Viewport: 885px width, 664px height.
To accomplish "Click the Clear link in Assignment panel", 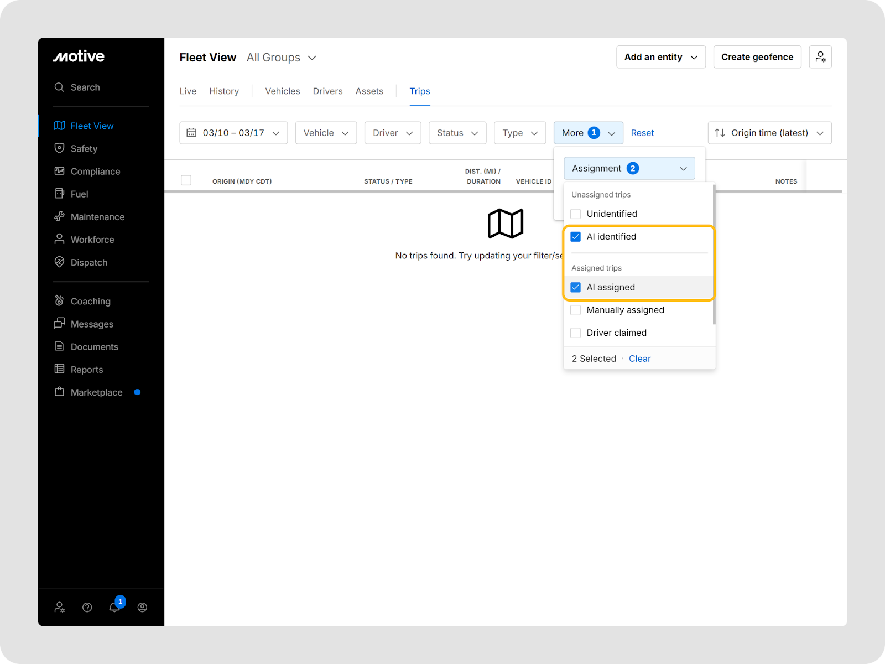I will 639,359.
